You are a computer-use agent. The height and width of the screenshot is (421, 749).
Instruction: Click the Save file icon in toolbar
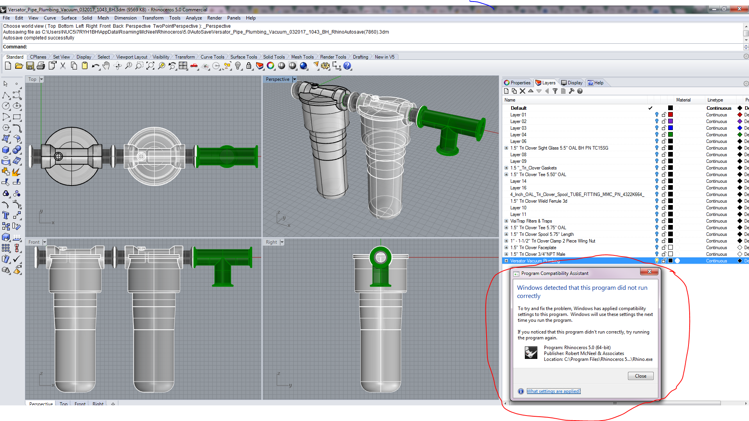tap(30, 66)
